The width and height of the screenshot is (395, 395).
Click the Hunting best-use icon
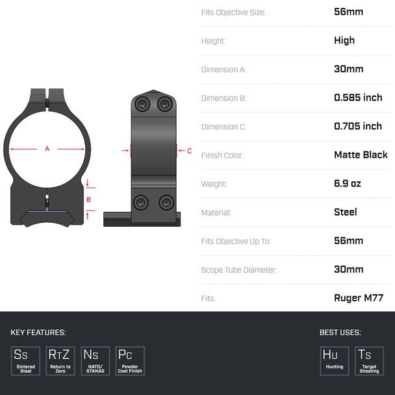point(335,361)
